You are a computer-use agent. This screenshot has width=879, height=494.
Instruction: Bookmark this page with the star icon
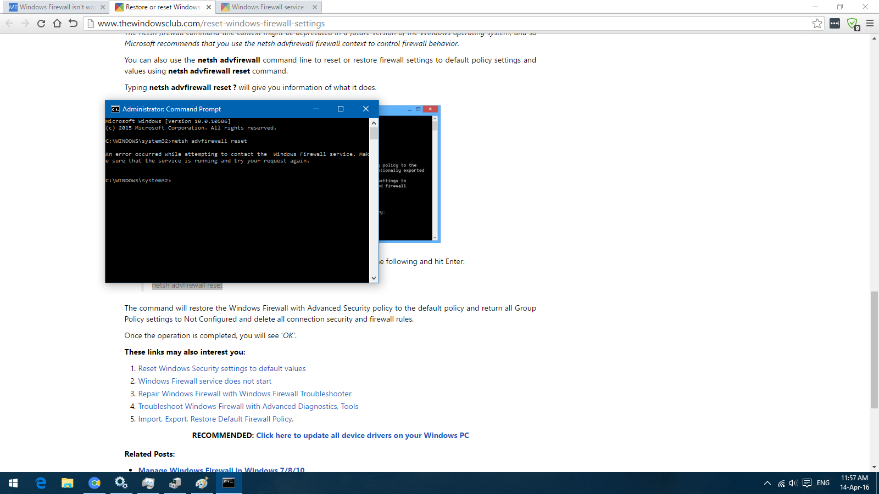[x=817, y=23]
